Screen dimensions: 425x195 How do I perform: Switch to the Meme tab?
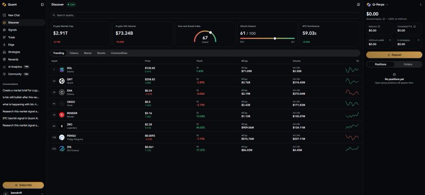click(87, 53)
